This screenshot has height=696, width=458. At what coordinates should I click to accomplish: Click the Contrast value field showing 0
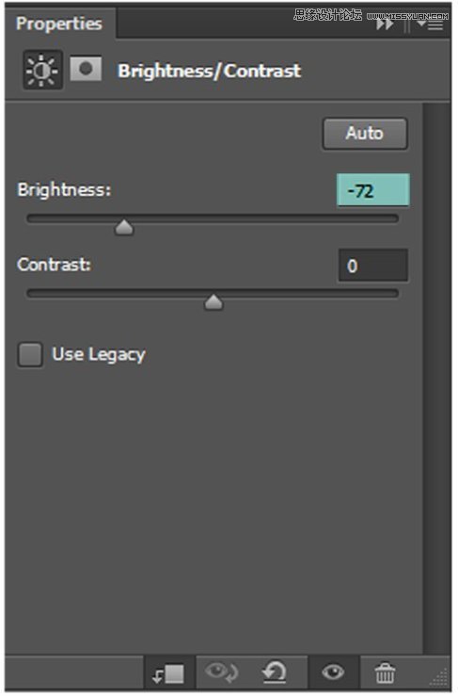pyautogui.click(x=372, y=266)
